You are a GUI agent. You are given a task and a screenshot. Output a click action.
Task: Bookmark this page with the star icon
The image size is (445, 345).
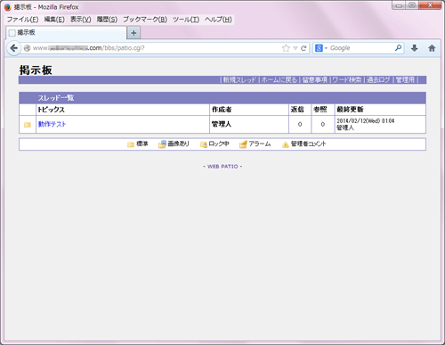pyautogui.click(x=286, y=48)
